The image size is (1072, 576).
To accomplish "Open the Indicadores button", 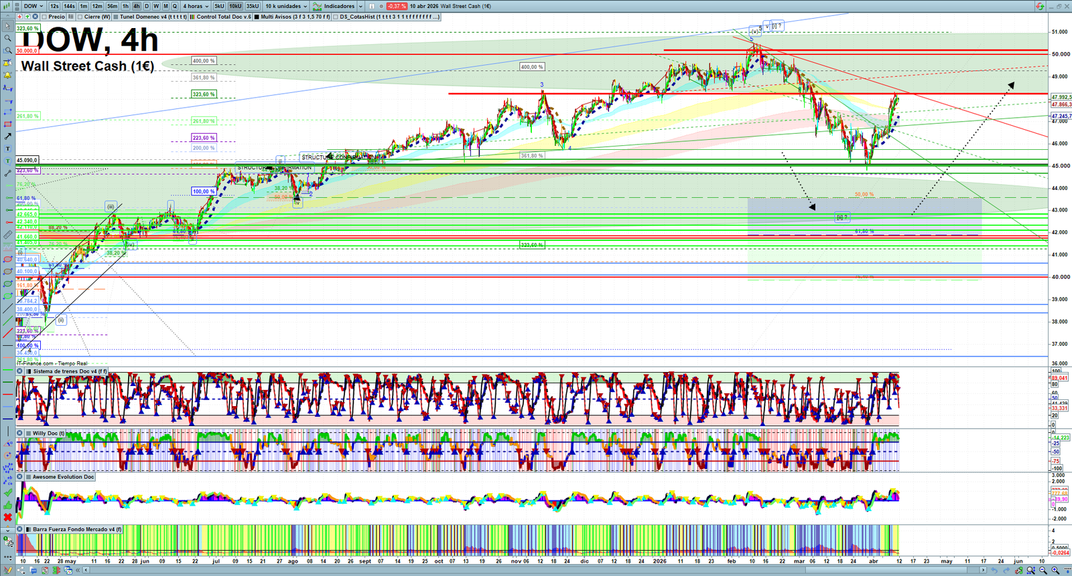I will (x=339, y=6).
